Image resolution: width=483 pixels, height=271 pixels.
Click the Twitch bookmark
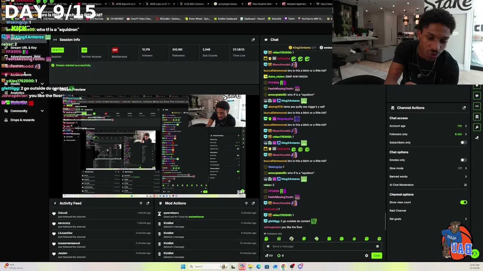pyautogui.click(x=289, y=19)
